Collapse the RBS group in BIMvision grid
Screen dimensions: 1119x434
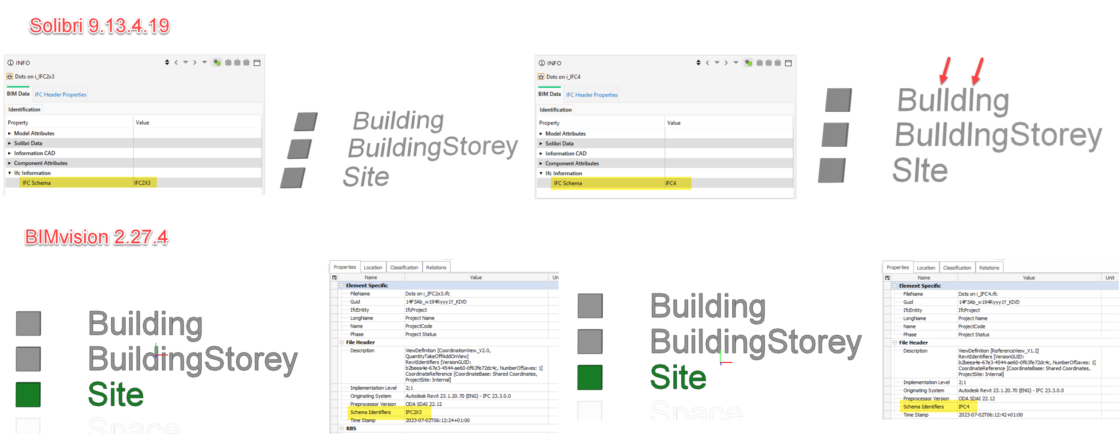coord(342,428)
